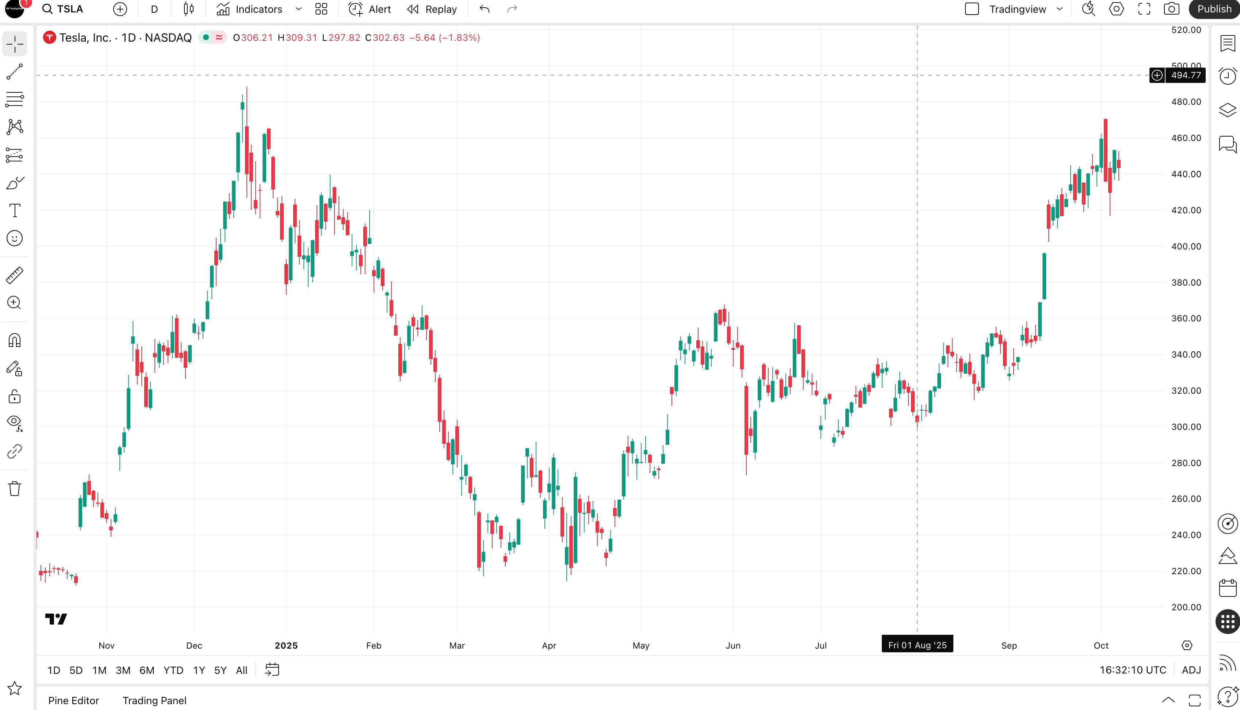Expand the Indicators favorites dropdown arrow

click(x=299, y=9)
